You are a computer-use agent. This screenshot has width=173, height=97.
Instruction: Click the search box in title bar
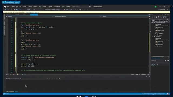[81, 7]
